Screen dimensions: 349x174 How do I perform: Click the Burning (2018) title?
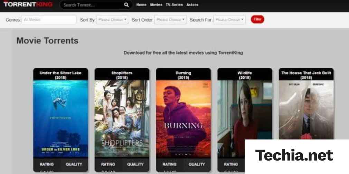pyautogui.click(x=183, y=75)
